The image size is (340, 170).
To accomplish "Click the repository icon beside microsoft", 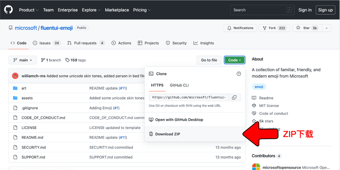I will point(11,28).
